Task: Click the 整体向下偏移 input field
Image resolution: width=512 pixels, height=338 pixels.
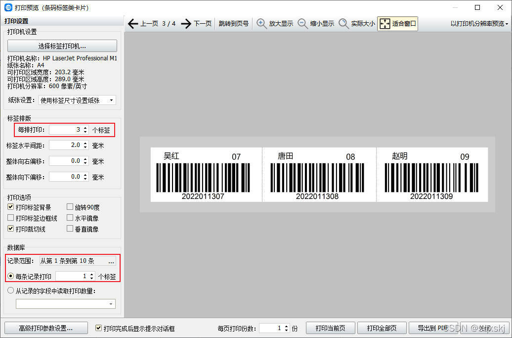Action: [66, 177]
